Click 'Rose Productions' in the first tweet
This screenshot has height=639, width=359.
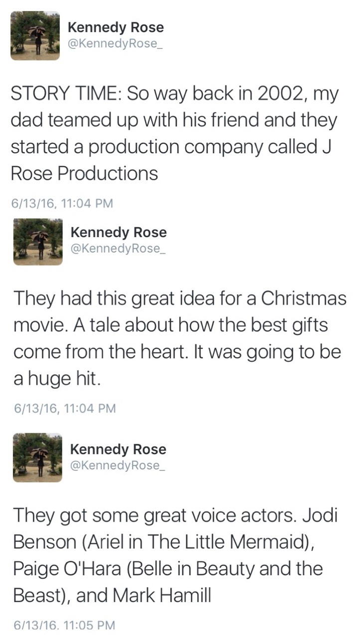pyautogui.click(x=84, y=174)
